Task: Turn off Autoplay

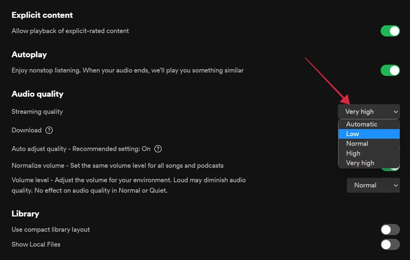Action: click(390, 70)
